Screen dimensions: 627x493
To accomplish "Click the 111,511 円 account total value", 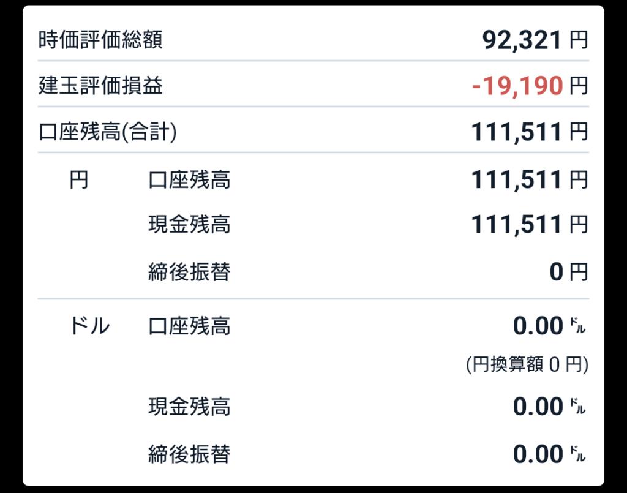I will [x=530, y=132].
